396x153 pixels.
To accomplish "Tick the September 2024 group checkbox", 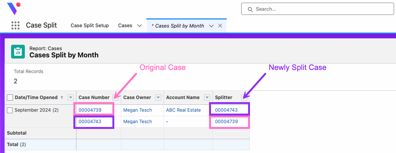I will tap(10, 110).
